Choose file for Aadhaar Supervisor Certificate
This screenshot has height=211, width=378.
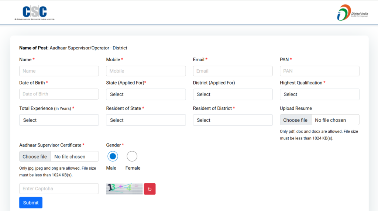[35, 156]
